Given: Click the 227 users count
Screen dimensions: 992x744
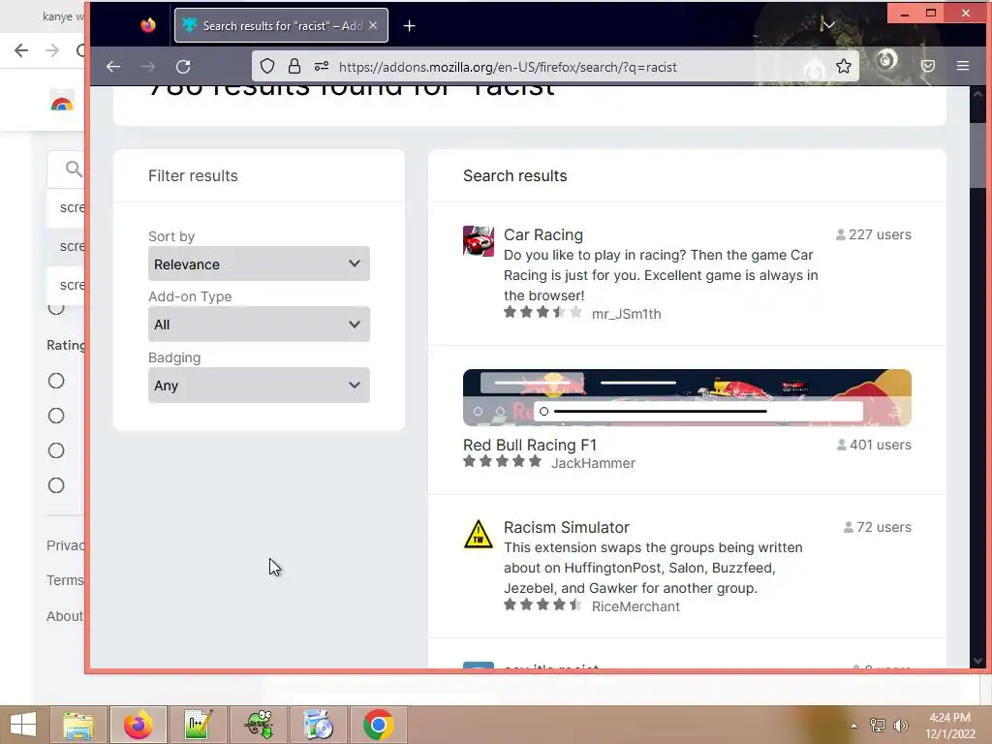Looking at the screenshot, I should [x=874, y=234].
